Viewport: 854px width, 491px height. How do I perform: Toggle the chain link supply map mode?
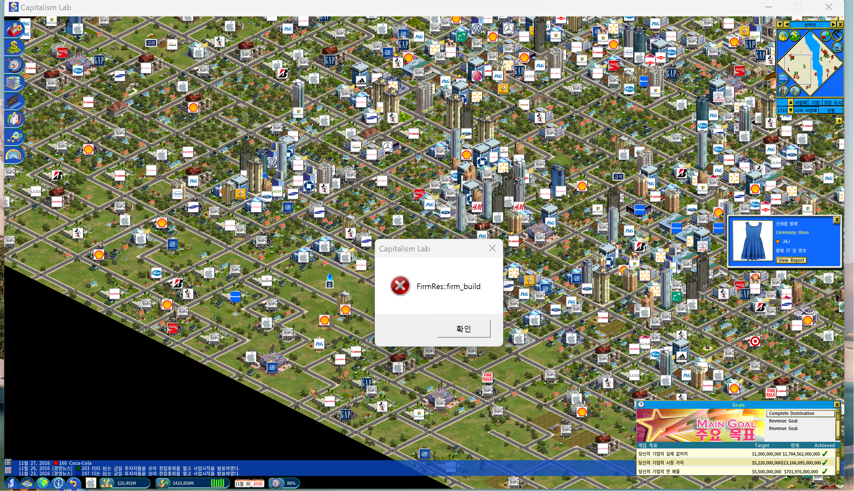(837, 47)
